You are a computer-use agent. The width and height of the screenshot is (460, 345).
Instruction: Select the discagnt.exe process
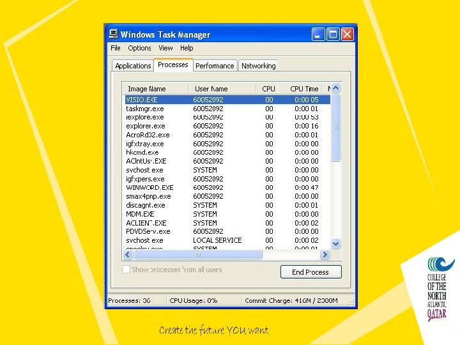pyautogui.click(x=227, y=205)
